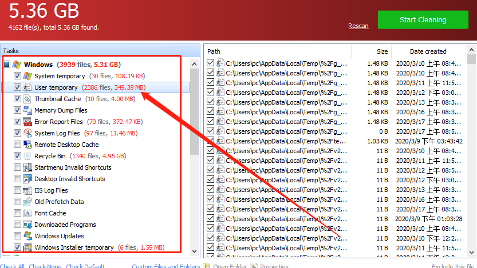Click the Memory Dump Files icon

coord(27,110)
